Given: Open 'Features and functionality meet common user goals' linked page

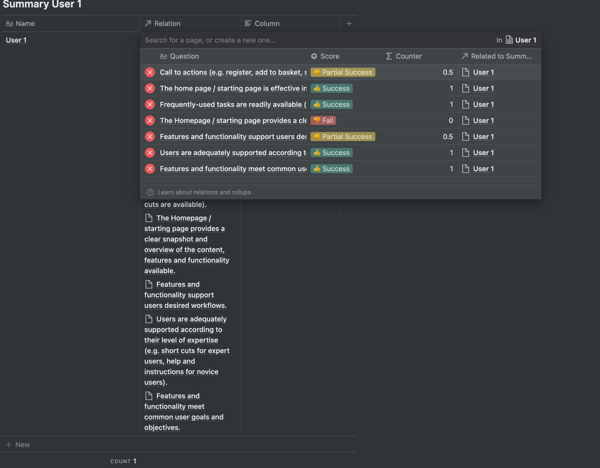Looking at the screenshot, I should 184,412.
